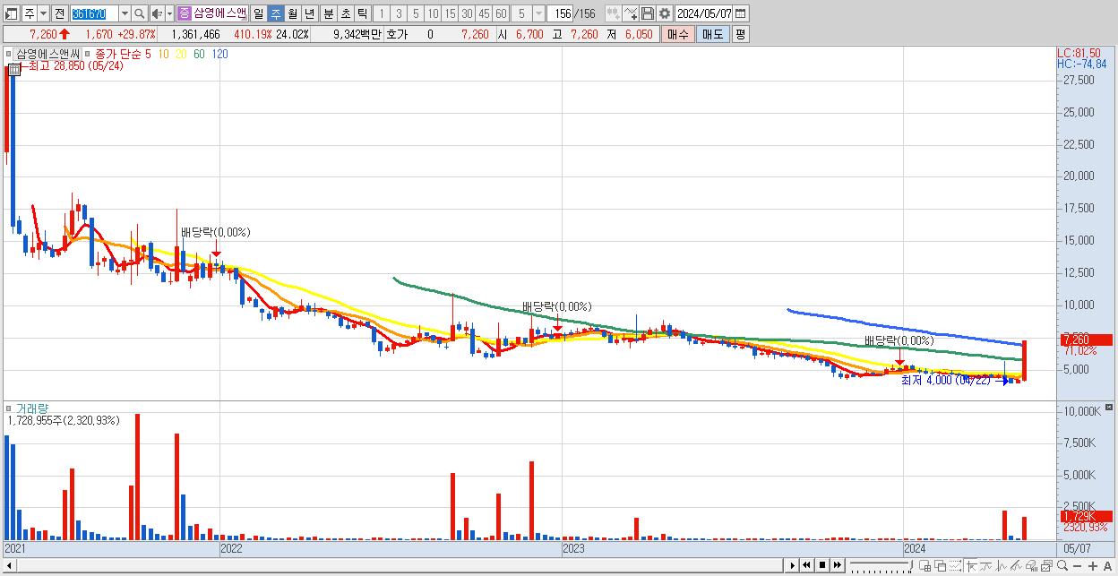The image size is (1118, 576).
Task: Click the chart window capture icon
Action: click(1047, 565)
